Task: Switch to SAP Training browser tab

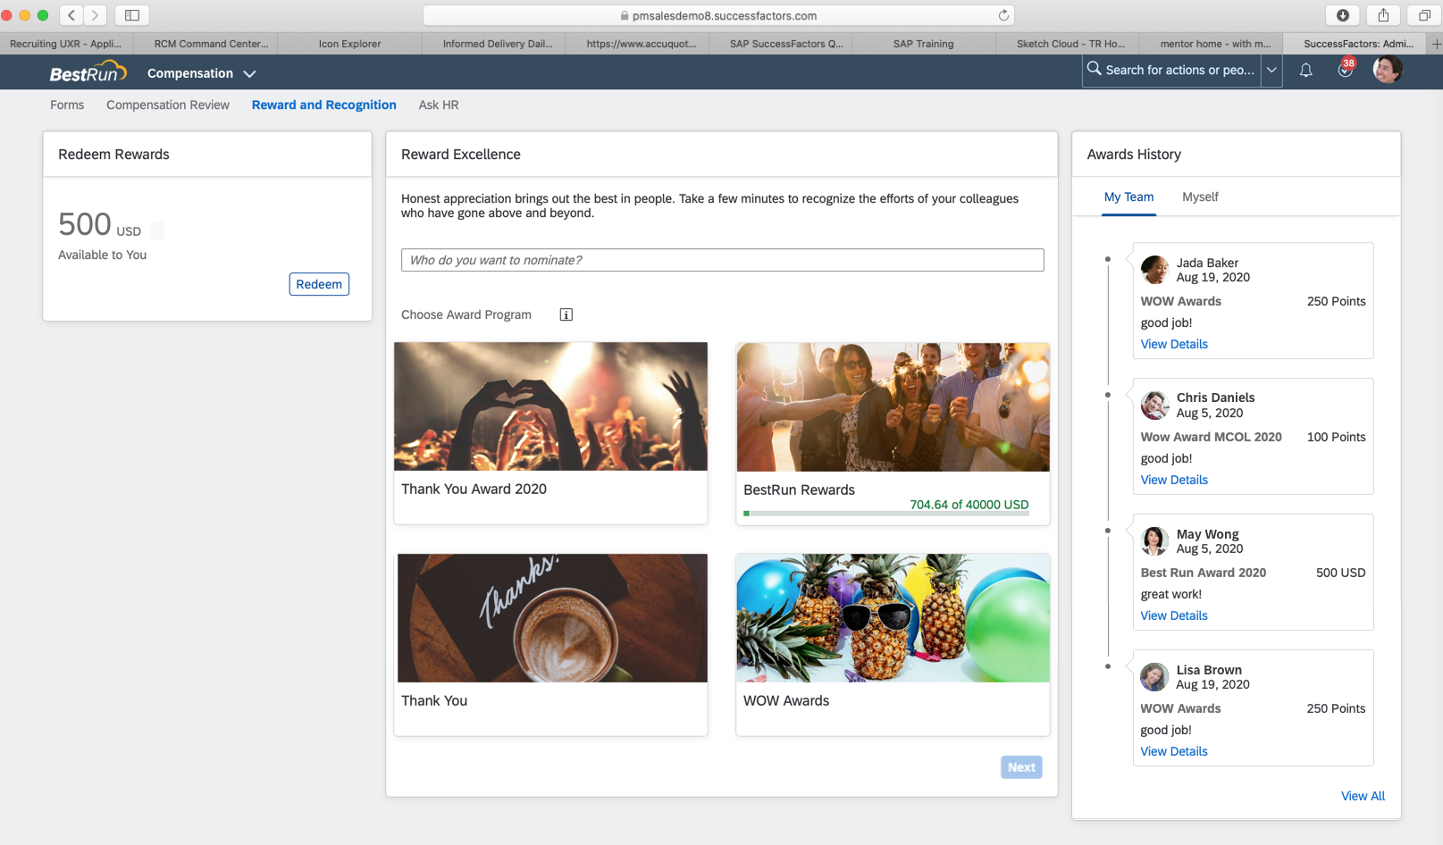Action: [923, 44]
